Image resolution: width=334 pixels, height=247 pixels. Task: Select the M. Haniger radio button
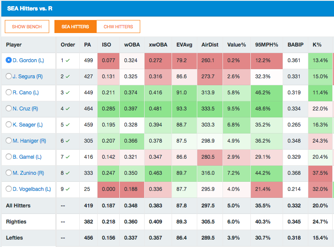[9, 140]
